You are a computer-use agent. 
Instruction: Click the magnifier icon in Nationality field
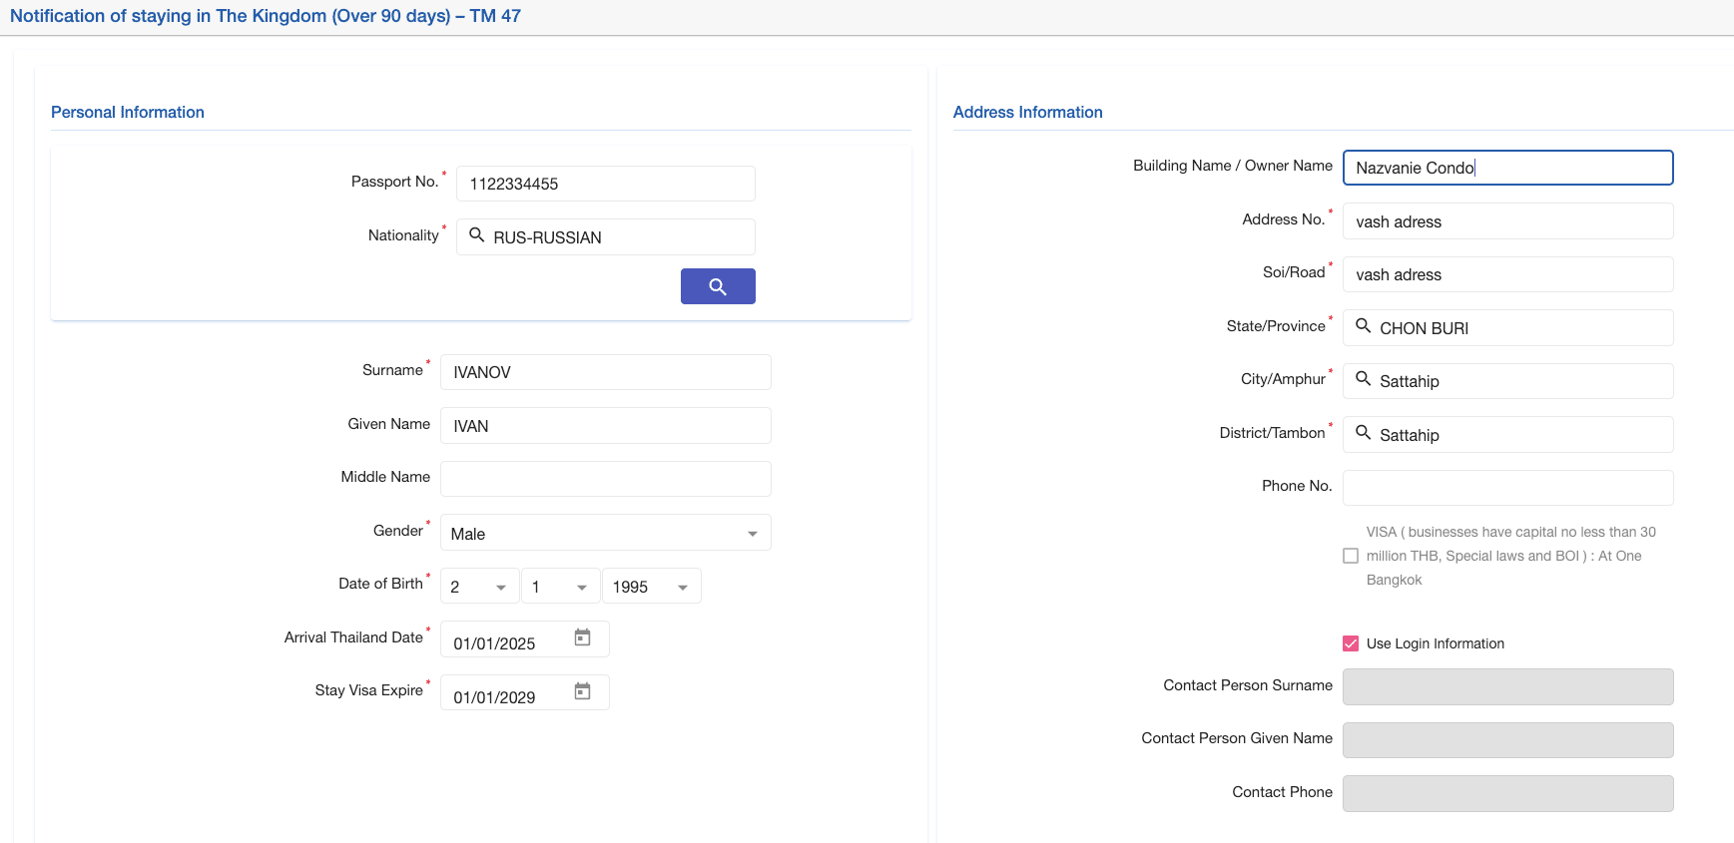point(477,235)
